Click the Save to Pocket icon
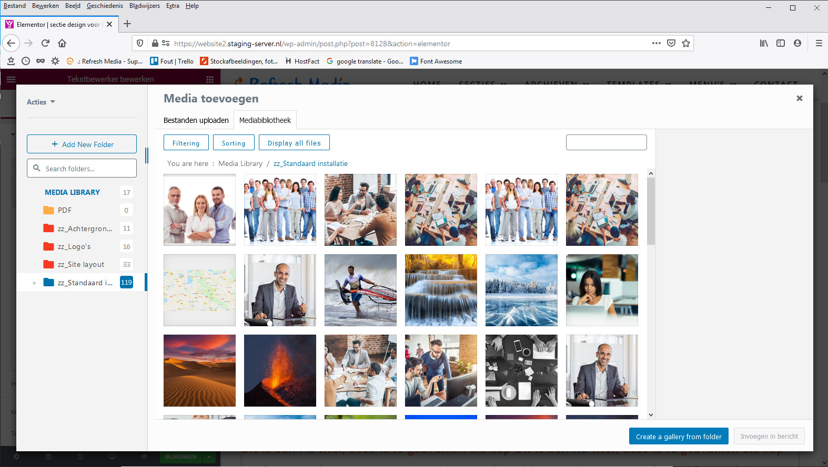 [x=671, y=43]
